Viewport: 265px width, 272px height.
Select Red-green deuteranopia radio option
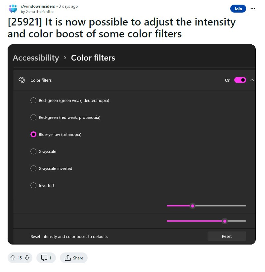(x=33, y=100)
